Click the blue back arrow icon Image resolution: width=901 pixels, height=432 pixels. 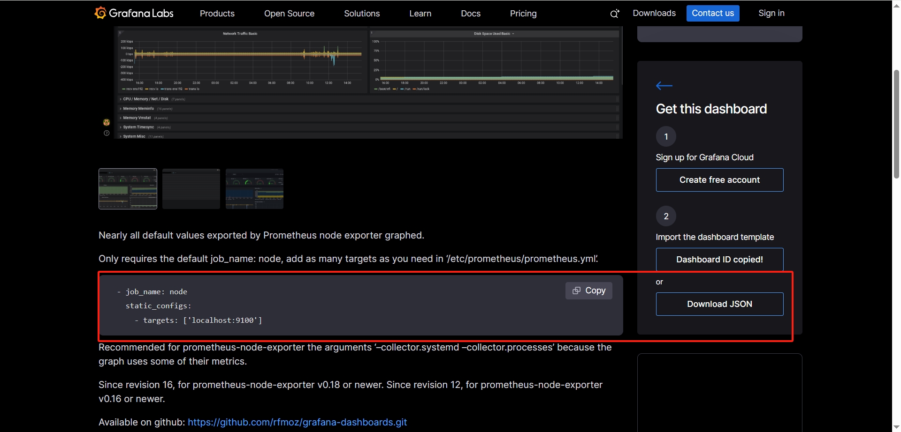(664, 85)
